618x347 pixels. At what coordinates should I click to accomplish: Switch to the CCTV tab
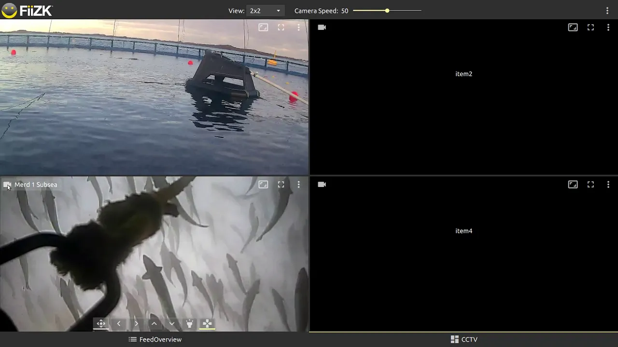point(463,340)
